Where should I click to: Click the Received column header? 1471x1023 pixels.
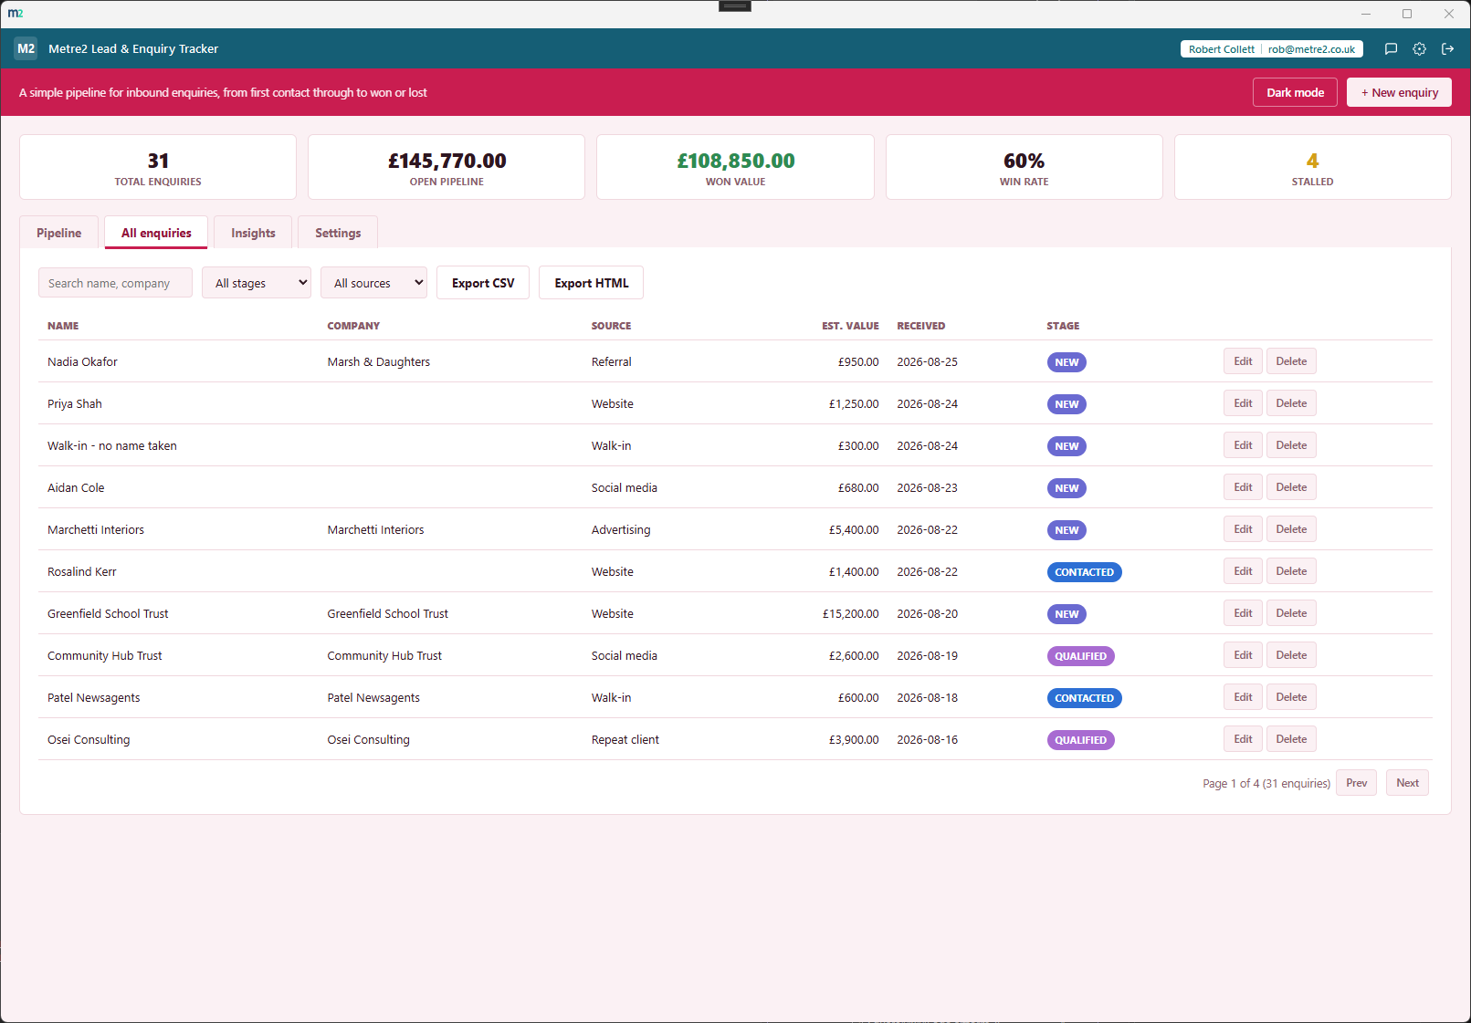(x=920, y=326)
